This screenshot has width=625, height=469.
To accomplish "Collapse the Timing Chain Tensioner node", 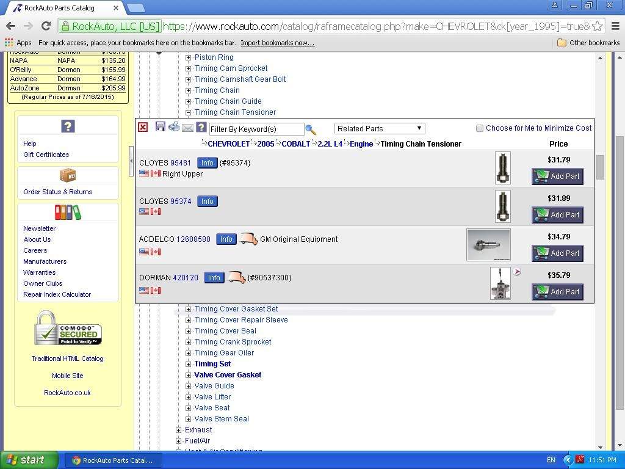I will [x=188, y=112].
